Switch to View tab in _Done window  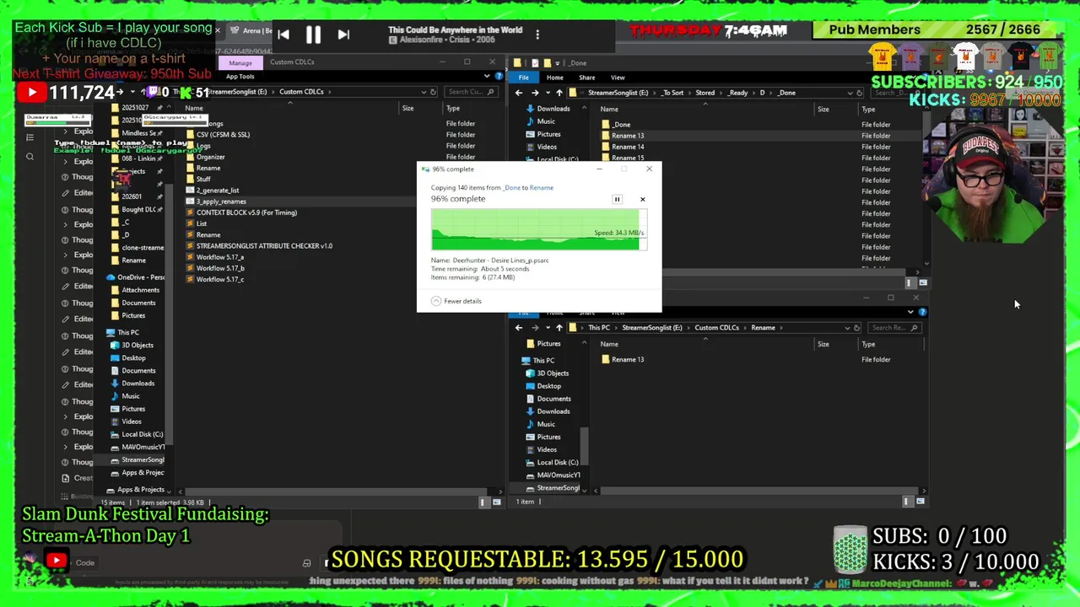pos(618,78)
